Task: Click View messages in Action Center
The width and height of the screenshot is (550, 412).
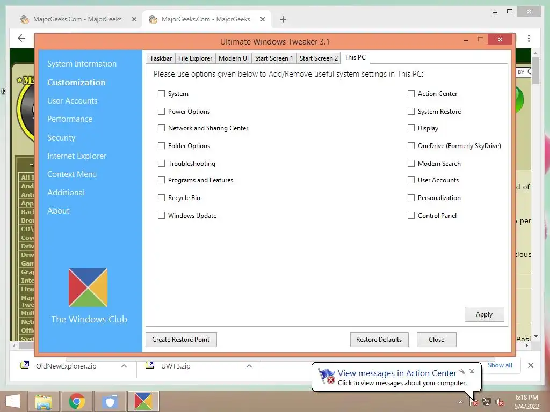Action: (x=397, y=373)
